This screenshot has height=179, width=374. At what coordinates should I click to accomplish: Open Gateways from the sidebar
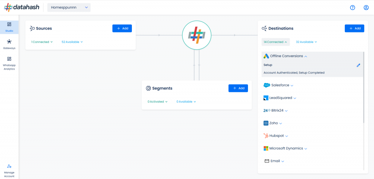click(9, 44)
